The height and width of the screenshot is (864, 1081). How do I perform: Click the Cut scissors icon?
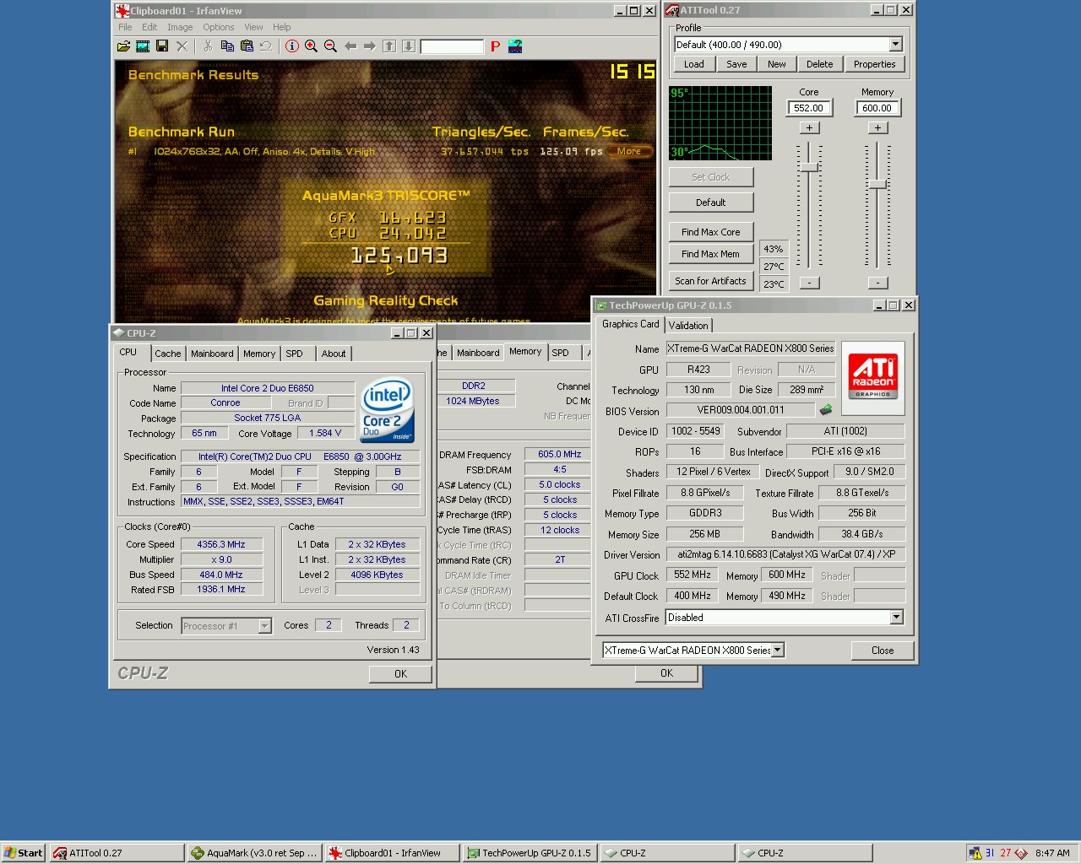pyautogui.click(x=208, y=46)
